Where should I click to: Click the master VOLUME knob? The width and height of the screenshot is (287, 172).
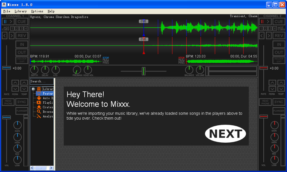click(x=200, y=70)
